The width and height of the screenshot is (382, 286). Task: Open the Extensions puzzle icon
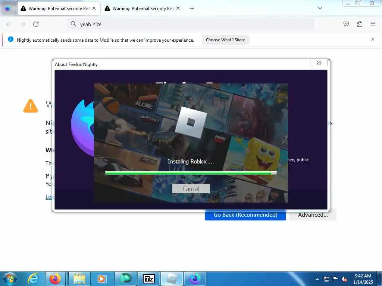360,24
